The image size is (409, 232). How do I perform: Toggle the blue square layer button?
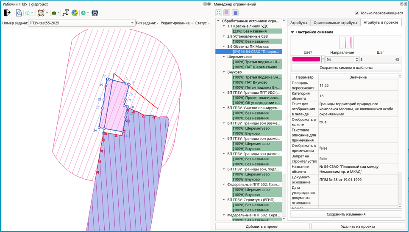coord(235,13)
